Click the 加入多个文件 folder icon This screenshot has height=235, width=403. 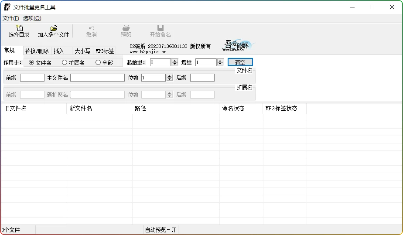pos(54,28)
